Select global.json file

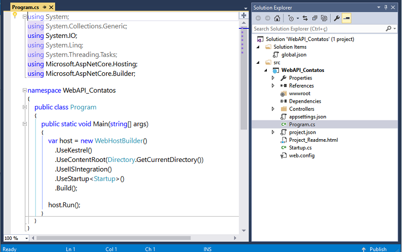click(x=294, y=55)
